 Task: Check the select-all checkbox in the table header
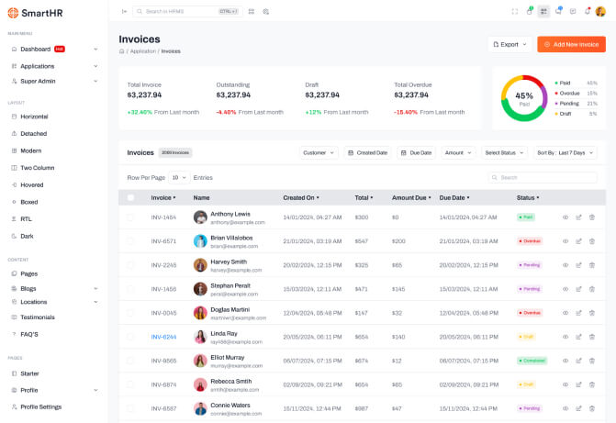click(x=130, y=197)
